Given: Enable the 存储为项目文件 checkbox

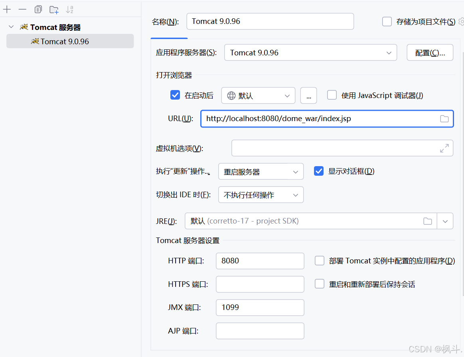Looking at the screenshot, I should [387, 22].
